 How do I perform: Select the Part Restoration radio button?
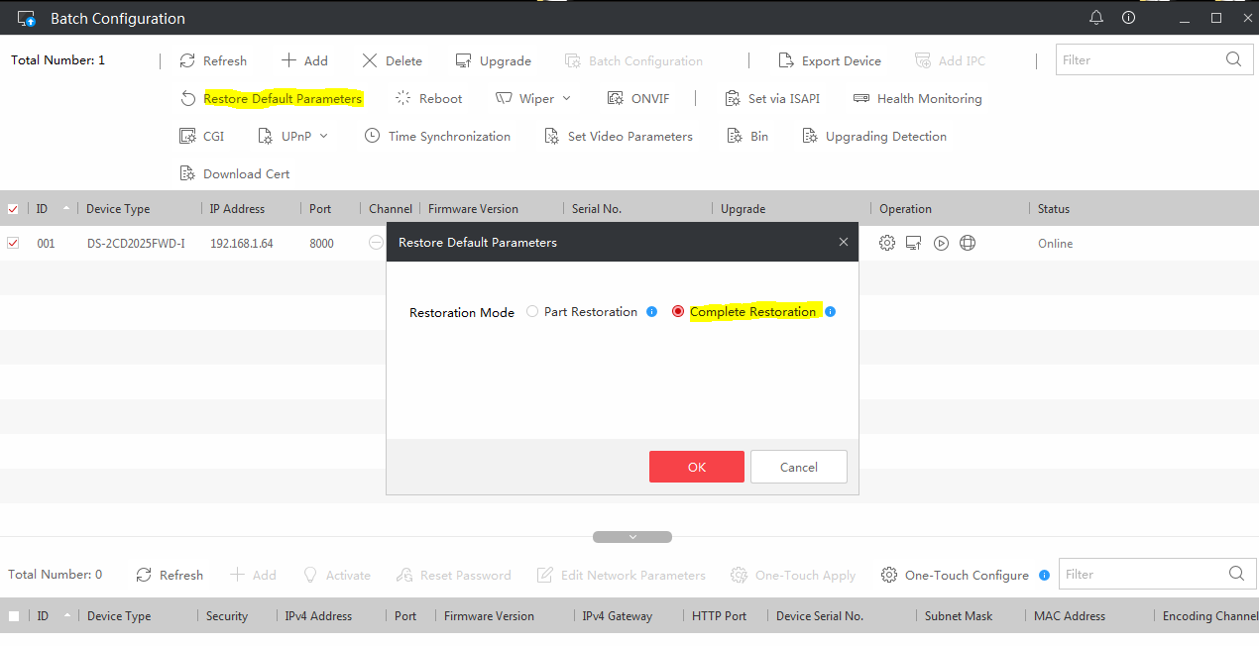coord(532,312)
